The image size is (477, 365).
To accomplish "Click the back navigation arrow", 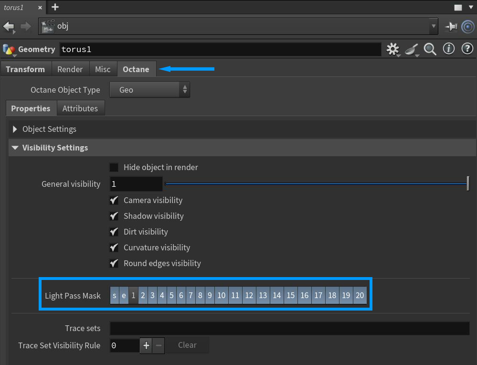I will [x=9, y=26].
